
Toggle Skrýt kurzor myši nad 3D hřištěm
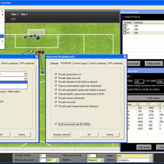click(56, 124)
